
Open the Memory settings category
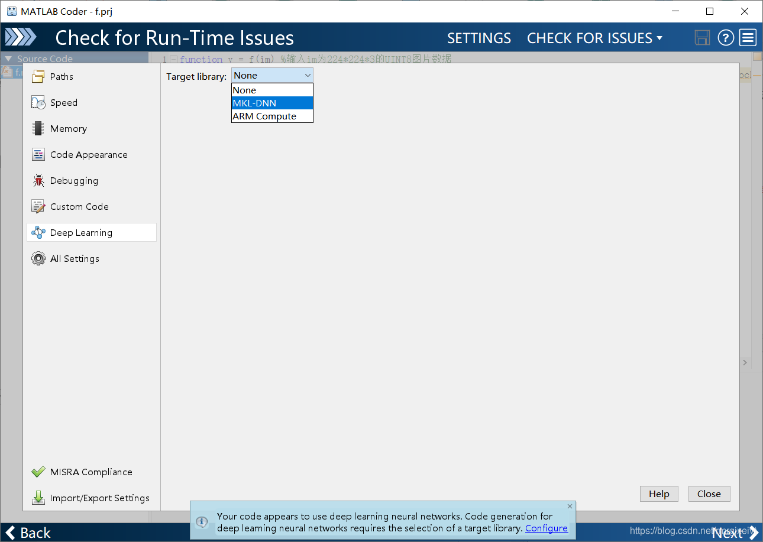tap(92, 128)
